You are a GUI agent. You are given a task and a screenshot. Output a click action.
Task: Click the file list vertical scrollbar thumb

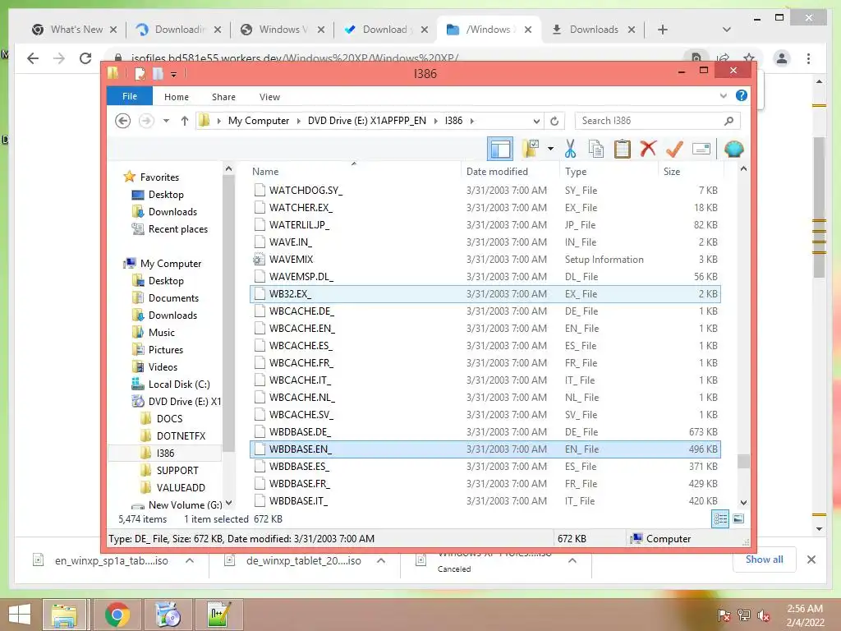click(743, 461)
